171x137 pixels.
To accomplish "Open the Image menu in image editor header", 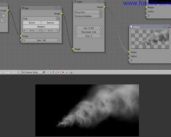I will point(7,72).
